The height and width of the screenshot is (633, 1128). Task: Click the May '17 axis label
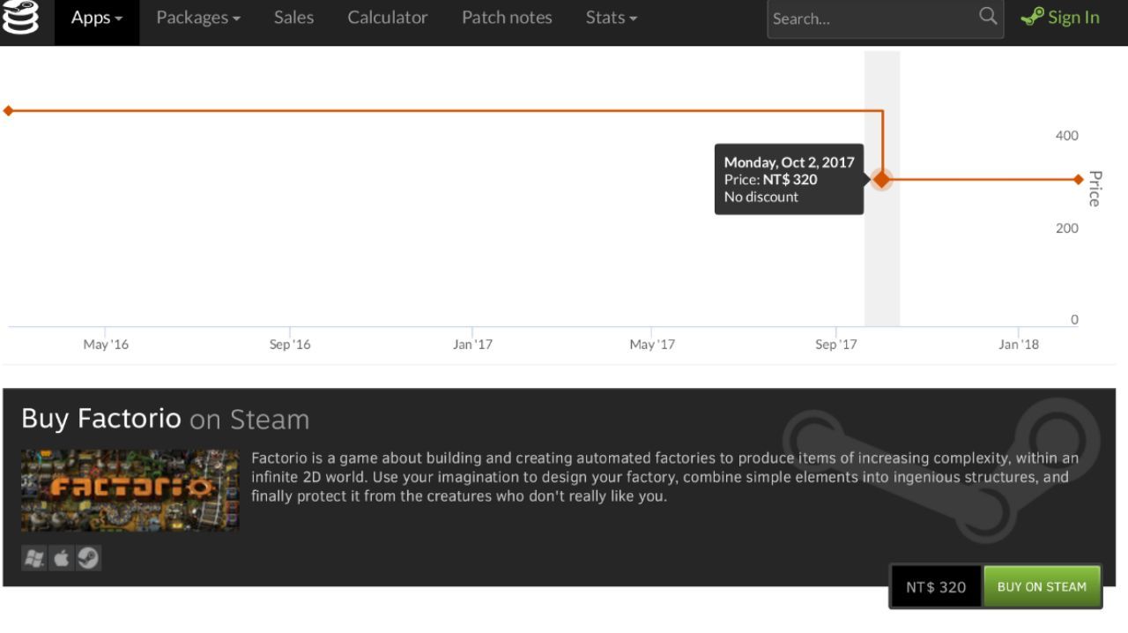652,345
